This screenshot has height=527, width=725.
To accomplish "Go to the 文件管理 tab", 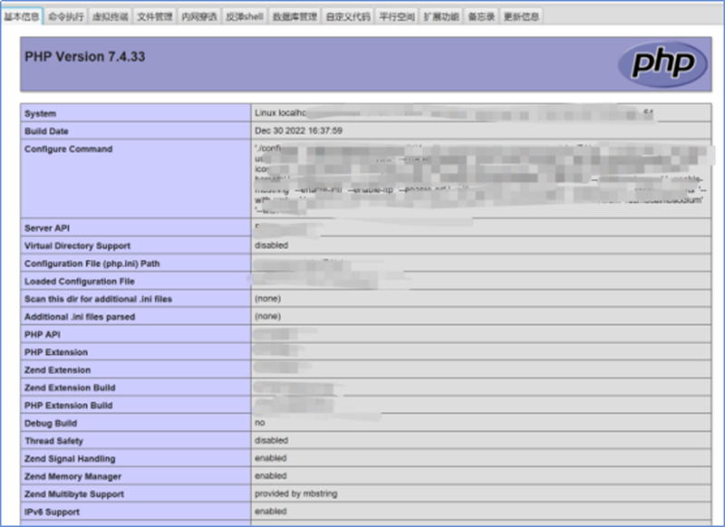I will [154, 16].
